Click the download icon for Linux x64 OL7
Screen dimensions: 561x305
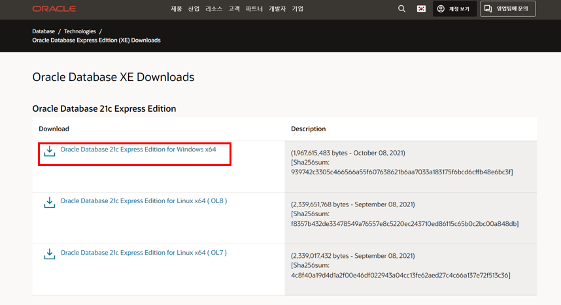tap(50, 254)
